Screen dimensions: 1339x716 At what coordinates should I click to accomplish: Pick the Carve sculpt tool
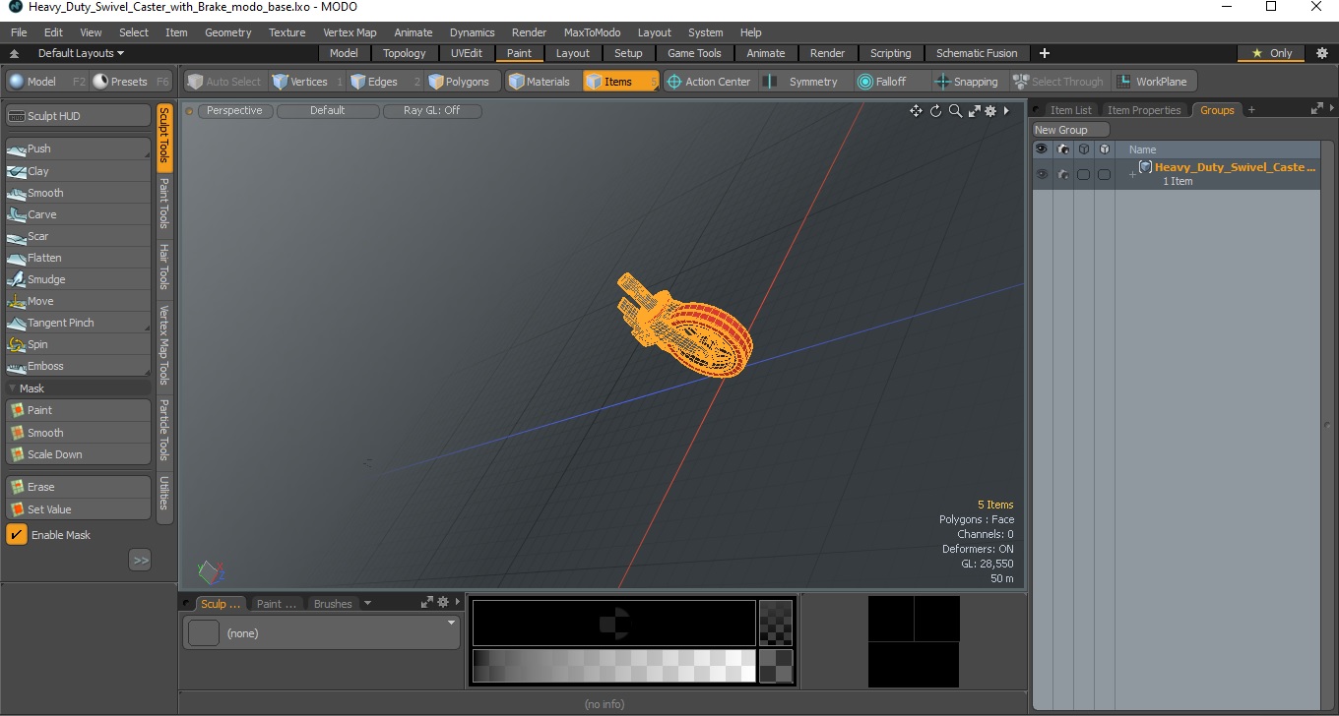click(x=78, y=214)
